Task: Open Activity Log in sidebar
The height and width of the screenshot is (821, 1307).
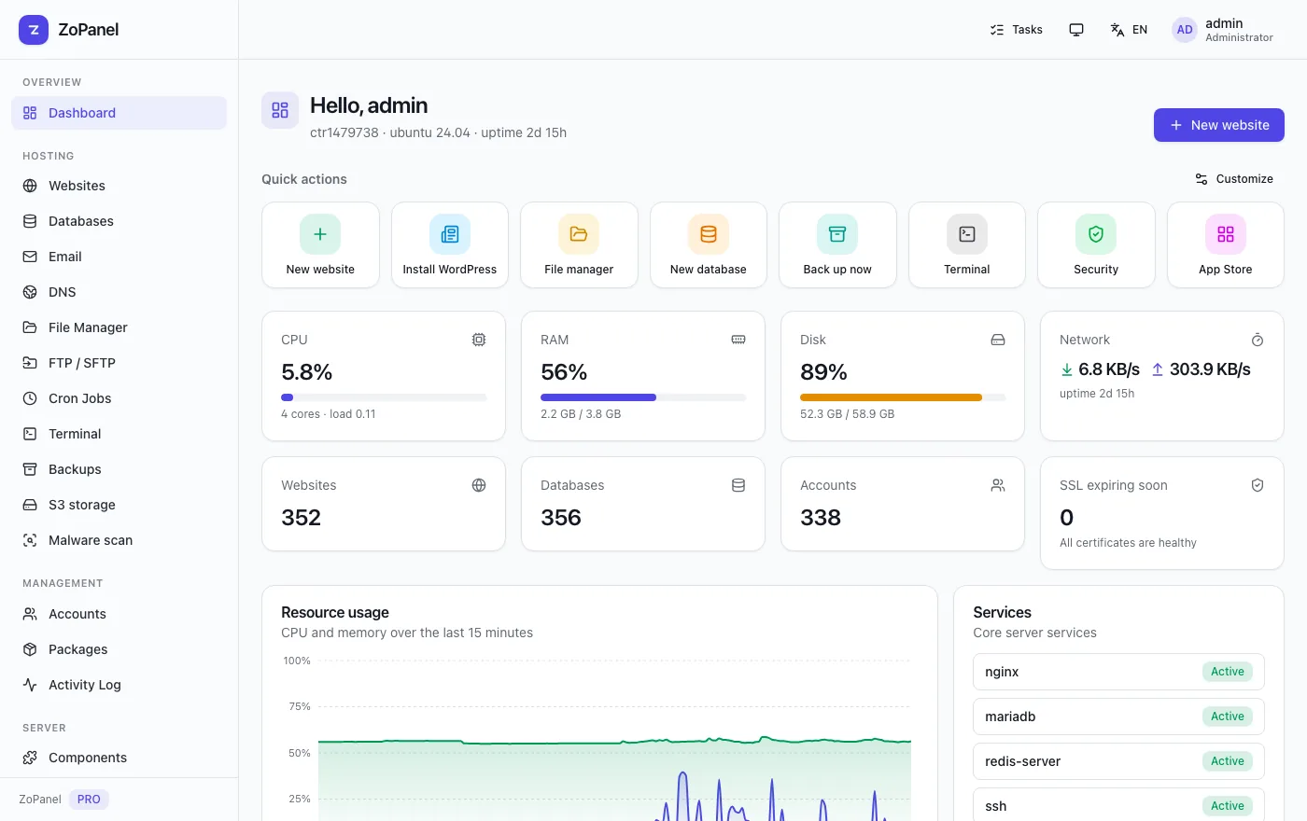Action: [x=119, y=685]
